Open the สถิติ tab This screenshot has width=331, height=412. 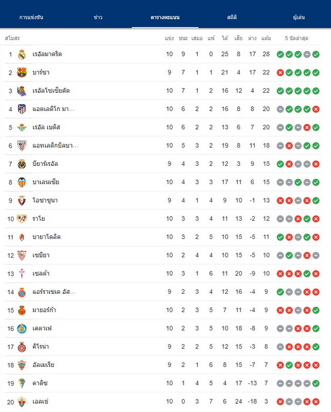coord(232,17)
